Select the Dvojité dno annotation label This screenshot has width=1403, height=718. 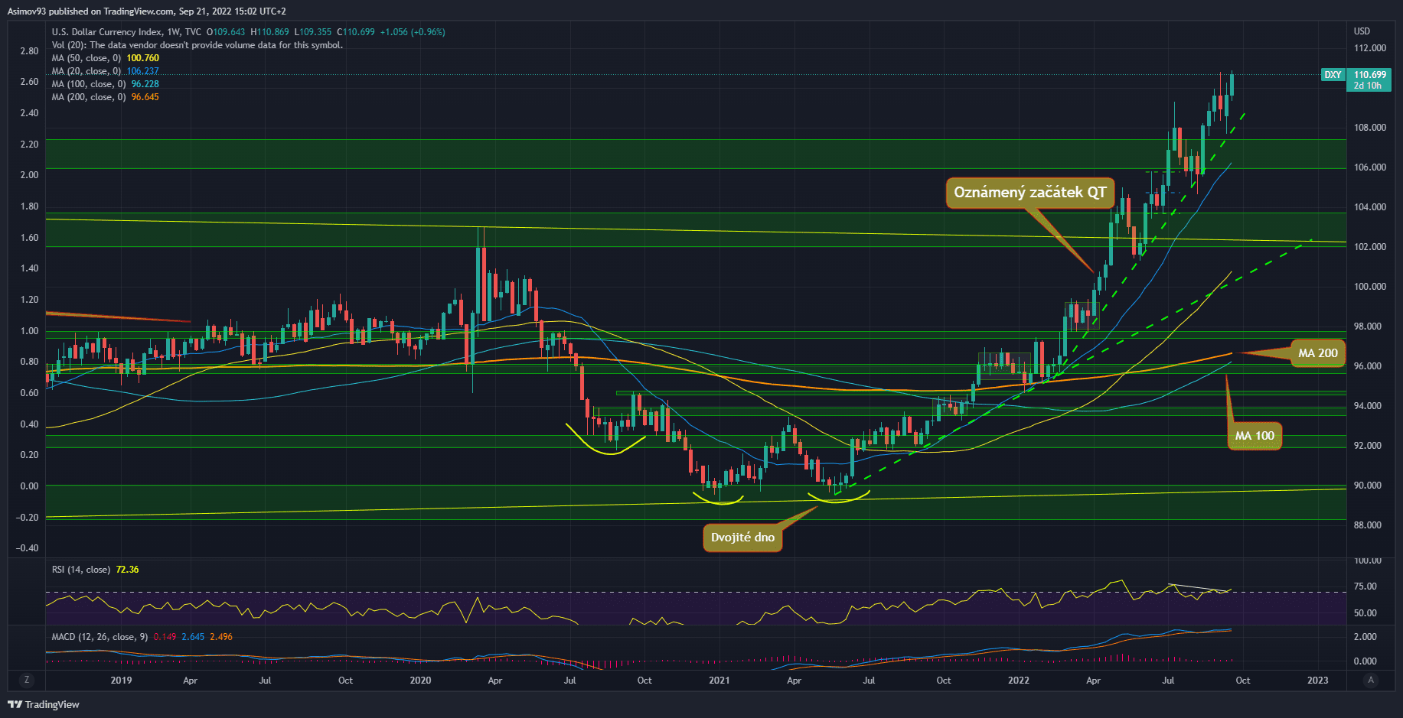[742, 538]
